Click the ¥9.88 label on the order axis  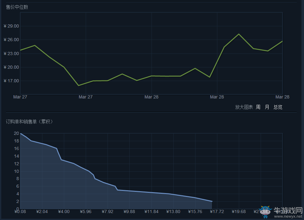coord(129,211)
